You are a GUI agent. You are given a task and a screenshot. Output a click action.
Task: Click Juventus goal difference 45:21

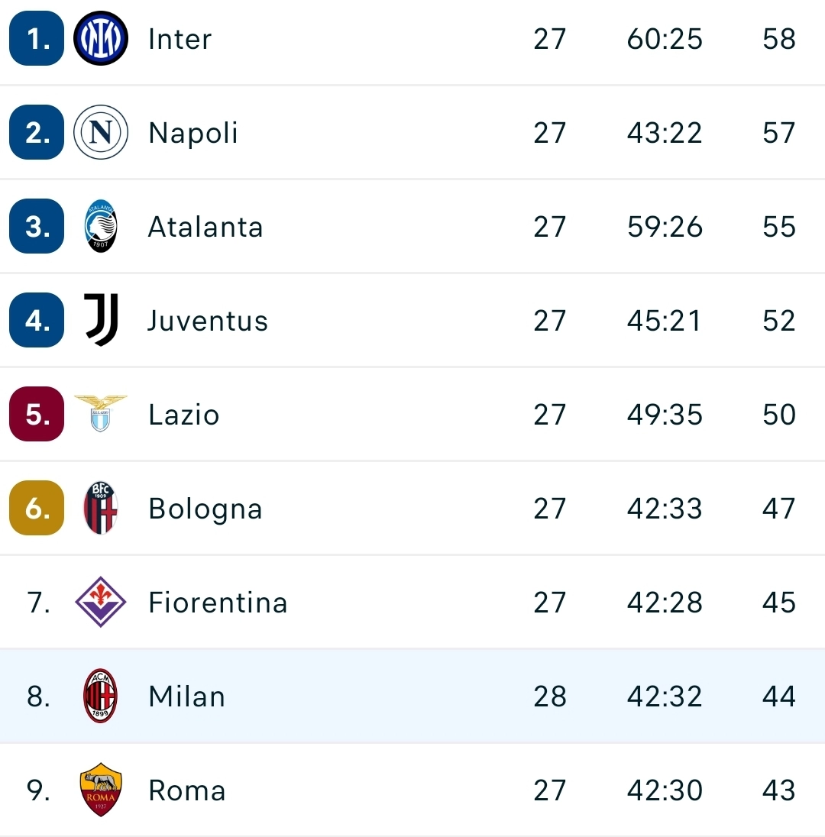[665, 321]
